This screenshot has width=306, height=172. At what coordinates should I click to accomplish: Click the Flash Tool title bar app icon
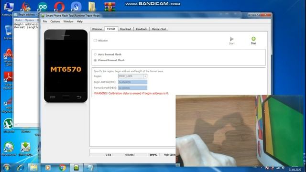click(x=43, y=16)
